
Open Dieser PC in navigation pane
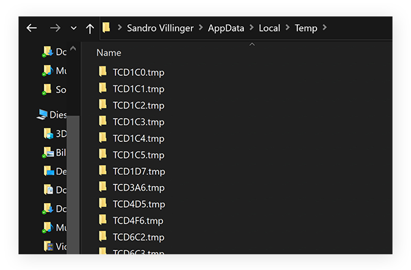[51, 115]
